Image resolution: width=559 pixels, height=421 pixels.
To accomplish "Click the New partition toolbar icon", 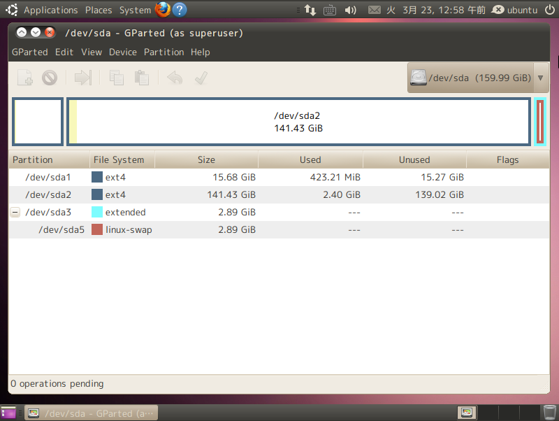I will 24,78.
